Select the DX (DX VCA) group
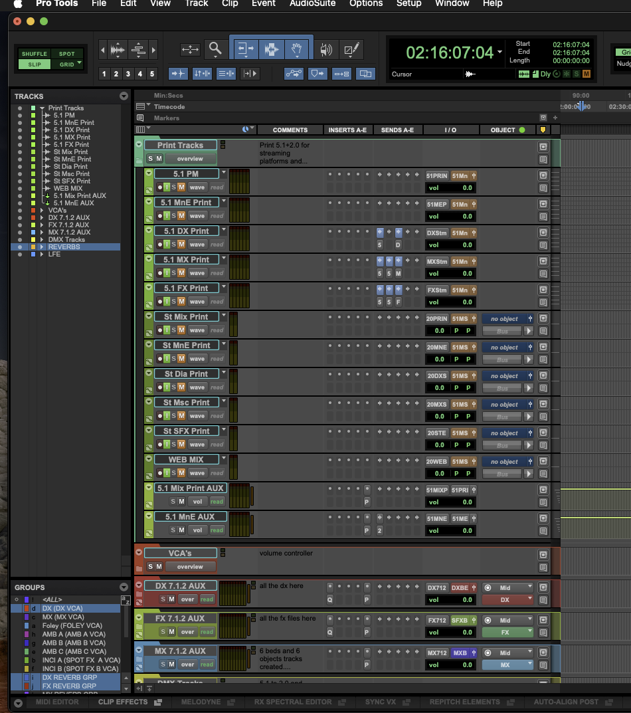 (x=62, y=609)
